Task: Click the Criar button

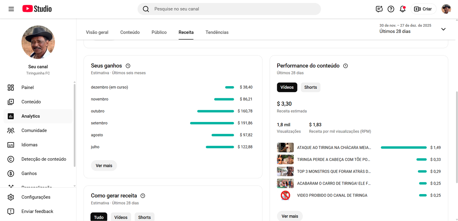Action: [423, 9]
